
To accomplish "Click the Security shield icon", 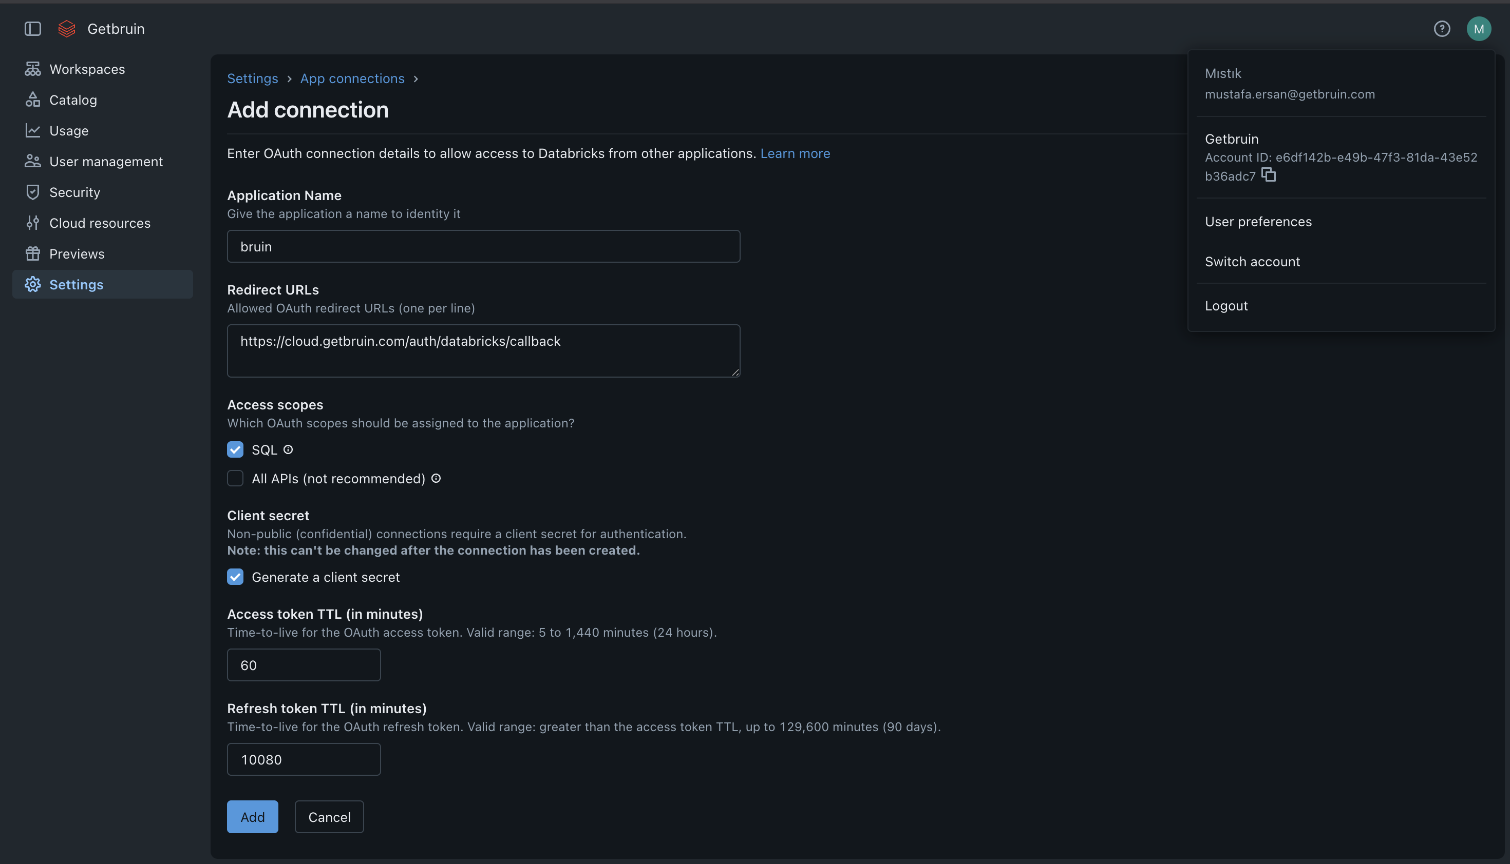I will pyautogui.click(x=33, y=192).
